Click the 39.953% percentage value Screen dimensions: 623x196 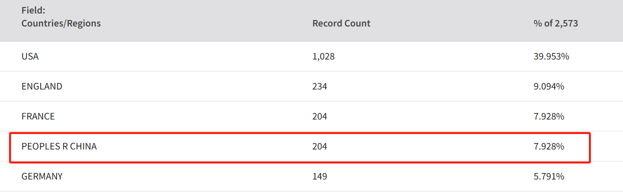tap(551, 56)
